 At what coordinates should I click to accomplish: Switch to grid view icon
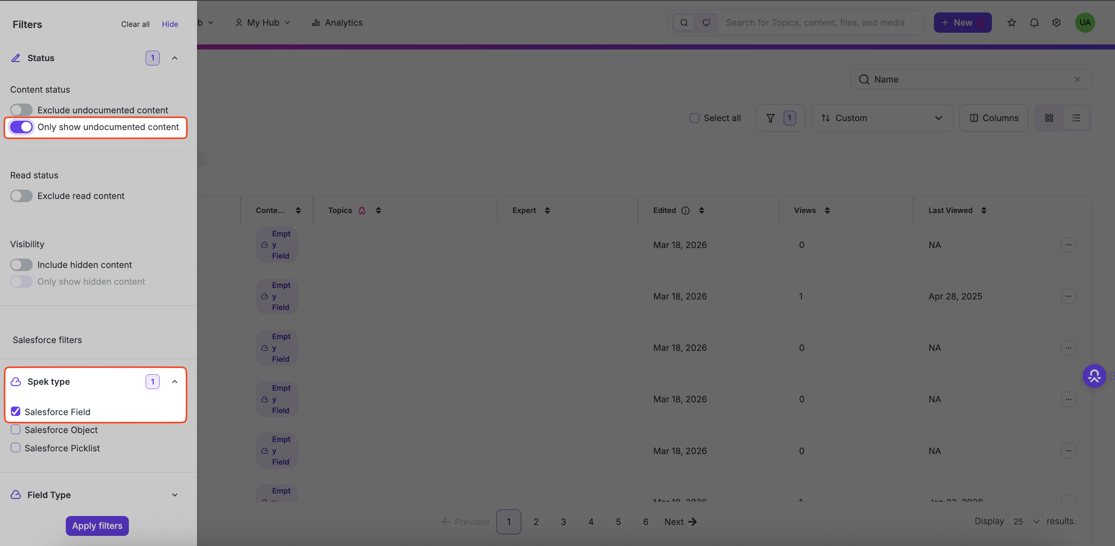coord(1049,118)
